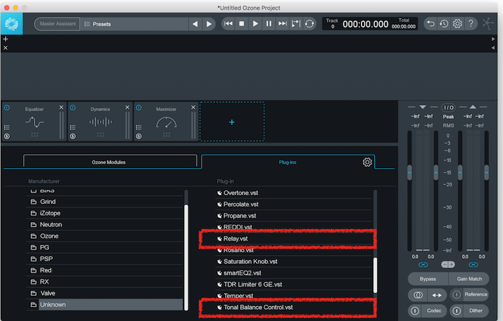Stop playback
This screenshot has height=321, width=503.
(242, 24)
